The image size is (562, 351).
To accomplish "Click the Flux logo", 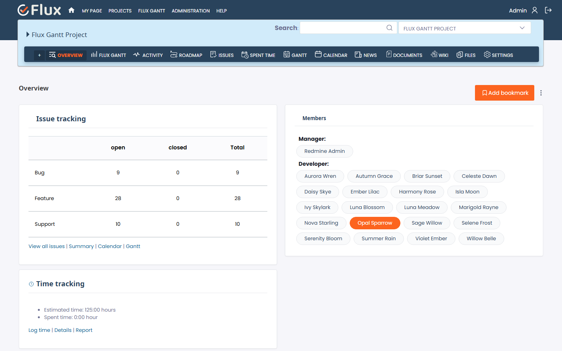I will coord(39,10).
